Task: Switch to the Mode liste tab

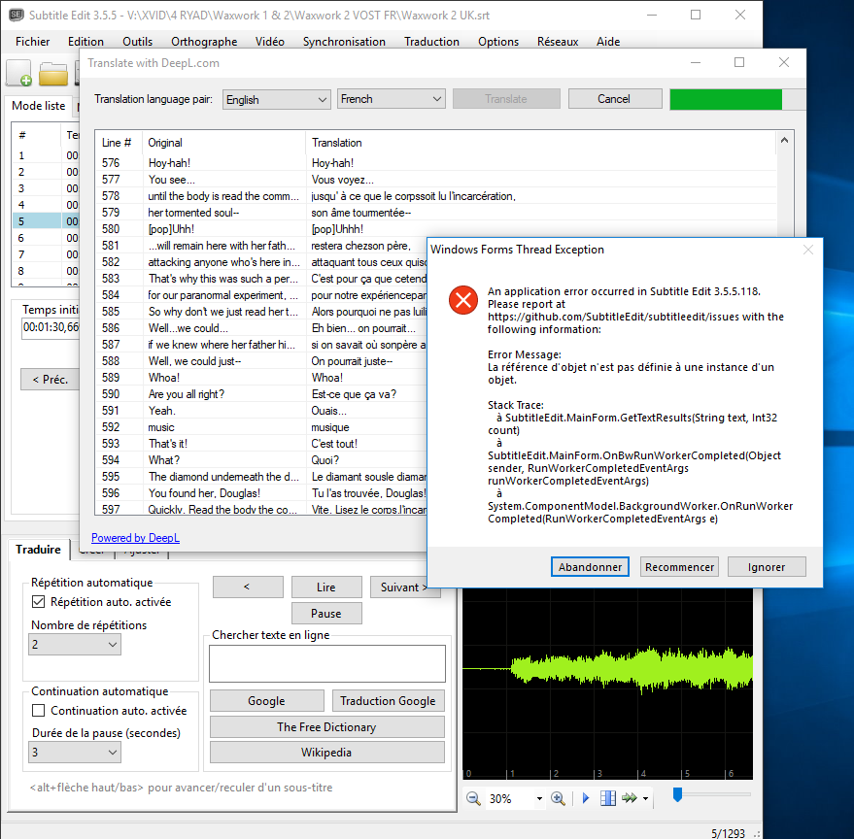Action: tap(38, 106)
